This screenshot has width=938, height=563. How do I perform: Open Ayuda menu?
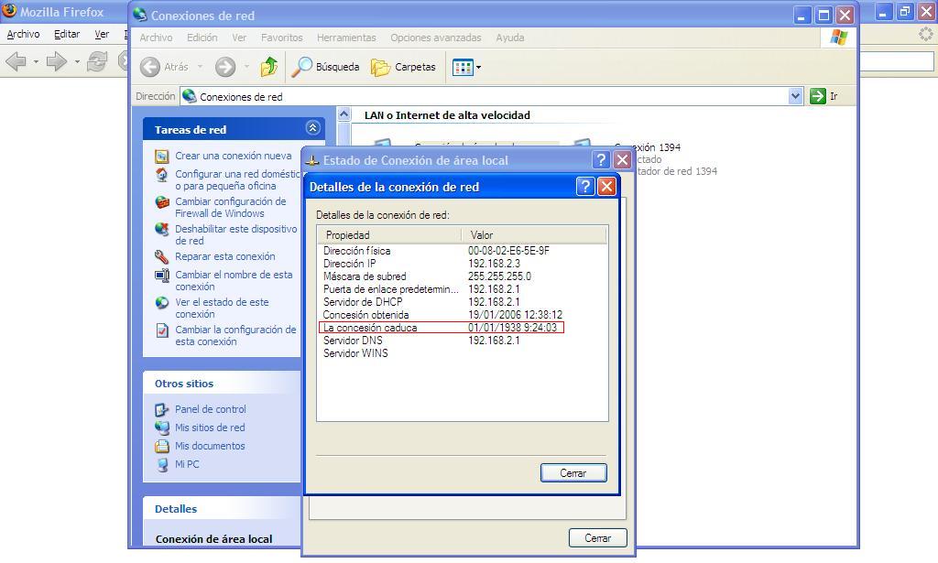tap(509, 38)
